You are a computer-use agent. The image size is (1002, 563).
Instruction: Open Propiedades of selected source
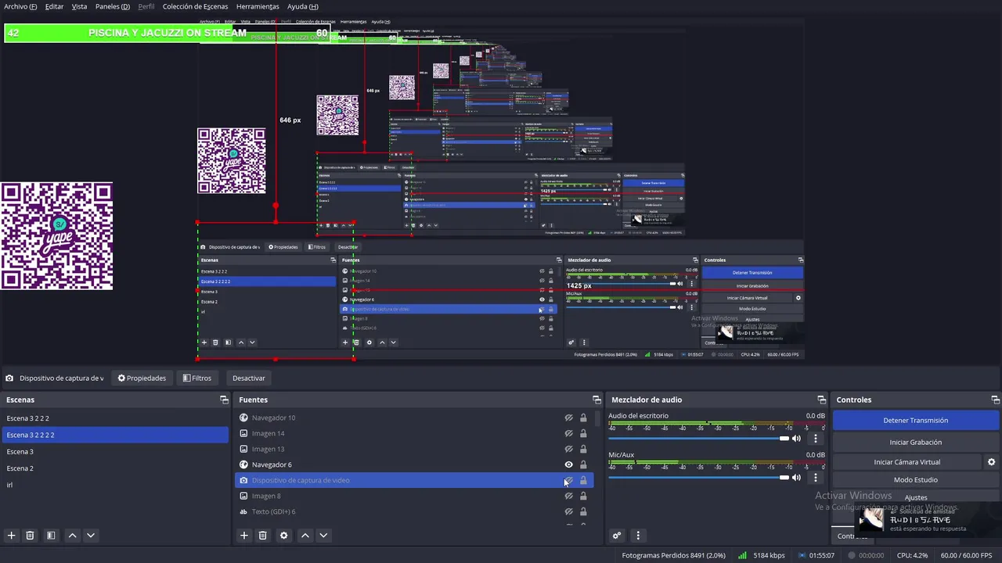(x=142, y=378)
